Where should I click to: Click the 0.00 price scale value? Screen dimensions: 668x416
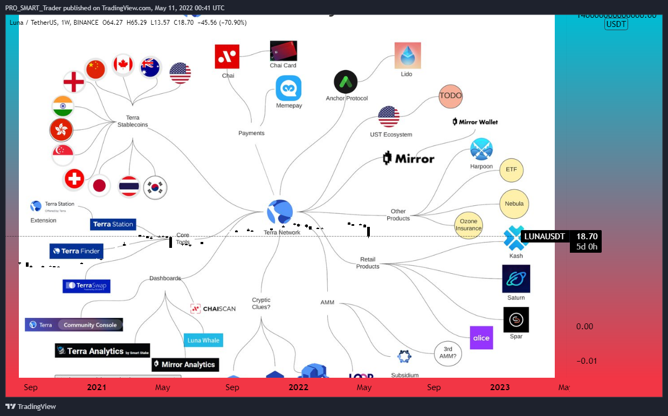coord(584,326)
